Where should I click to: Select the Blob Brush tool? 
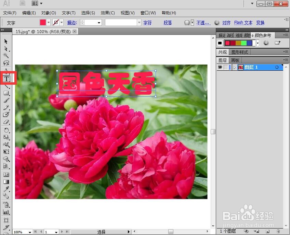coord(6,114)
